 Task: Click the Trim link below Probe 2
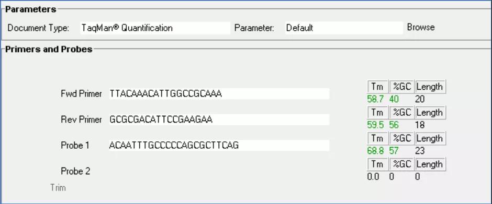click(58, 188)
